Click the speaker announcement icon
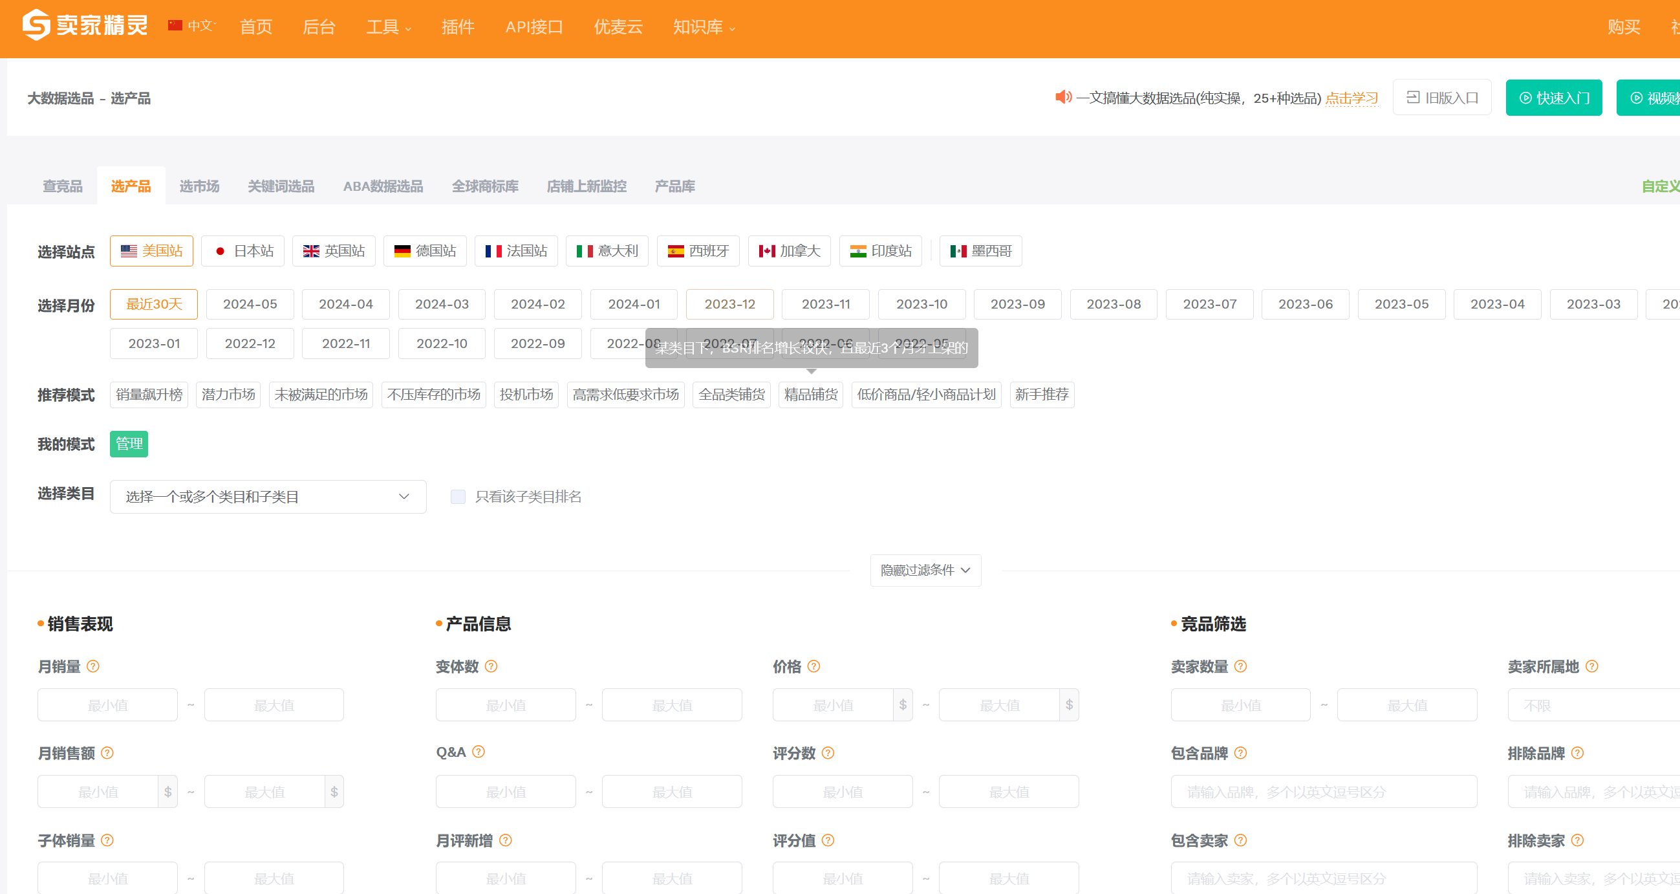1680x894 pixels. coord(1062,97)
